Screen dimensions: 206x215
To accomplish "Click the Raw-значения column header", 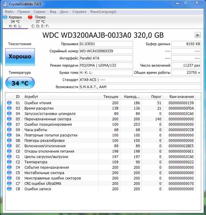I will point(179,97).
